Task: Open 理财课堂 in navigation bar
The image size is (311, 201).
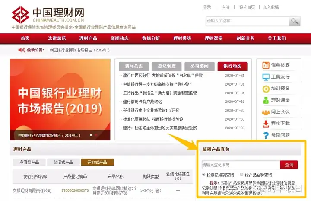Action: (x=214, y=38)
